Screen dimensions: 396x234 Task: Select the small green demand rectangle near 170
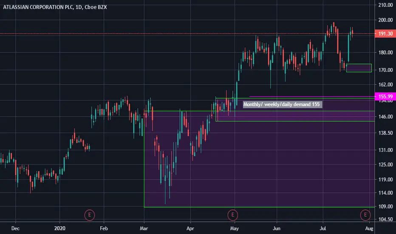point(359,68)
